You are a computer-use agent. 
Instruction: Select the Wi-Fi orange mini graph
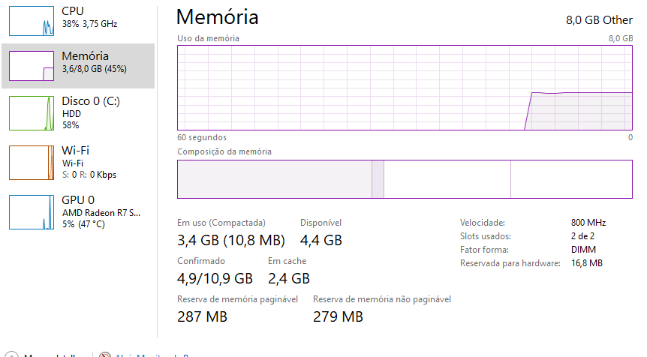coord(32,163)
